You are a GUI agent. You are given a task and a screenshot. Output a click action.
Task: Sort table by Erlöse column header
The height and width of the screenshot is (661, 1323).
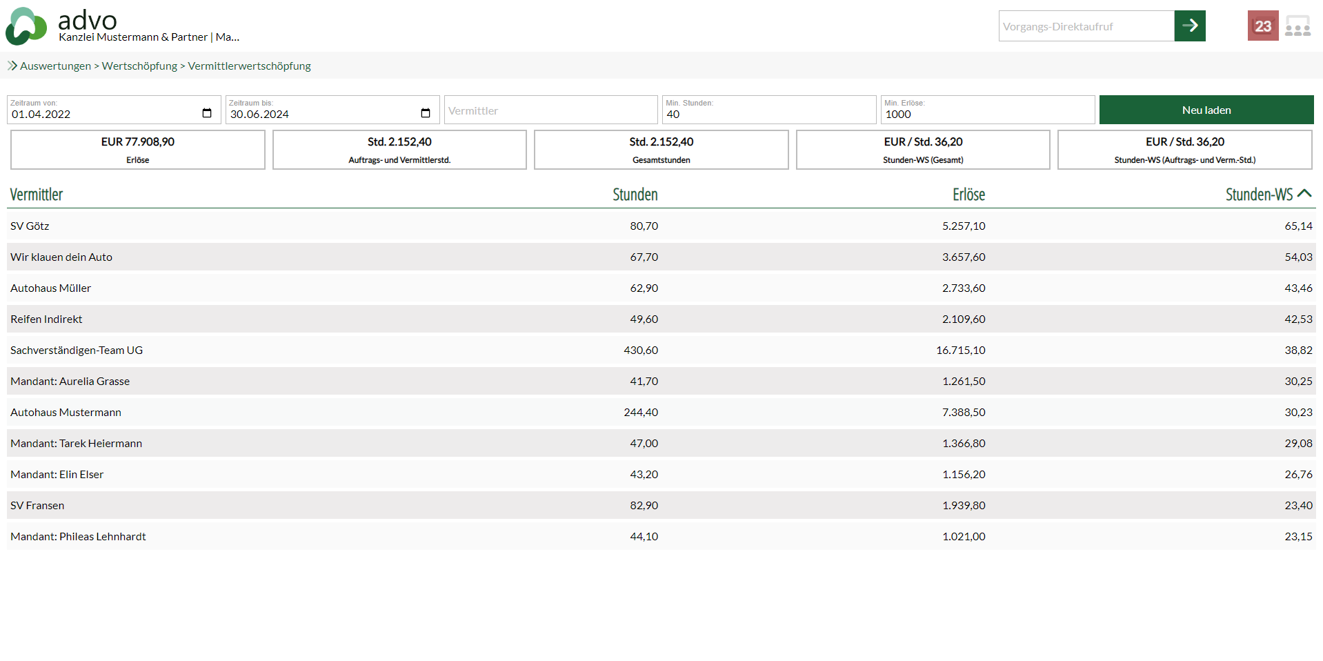click(968, 195)
